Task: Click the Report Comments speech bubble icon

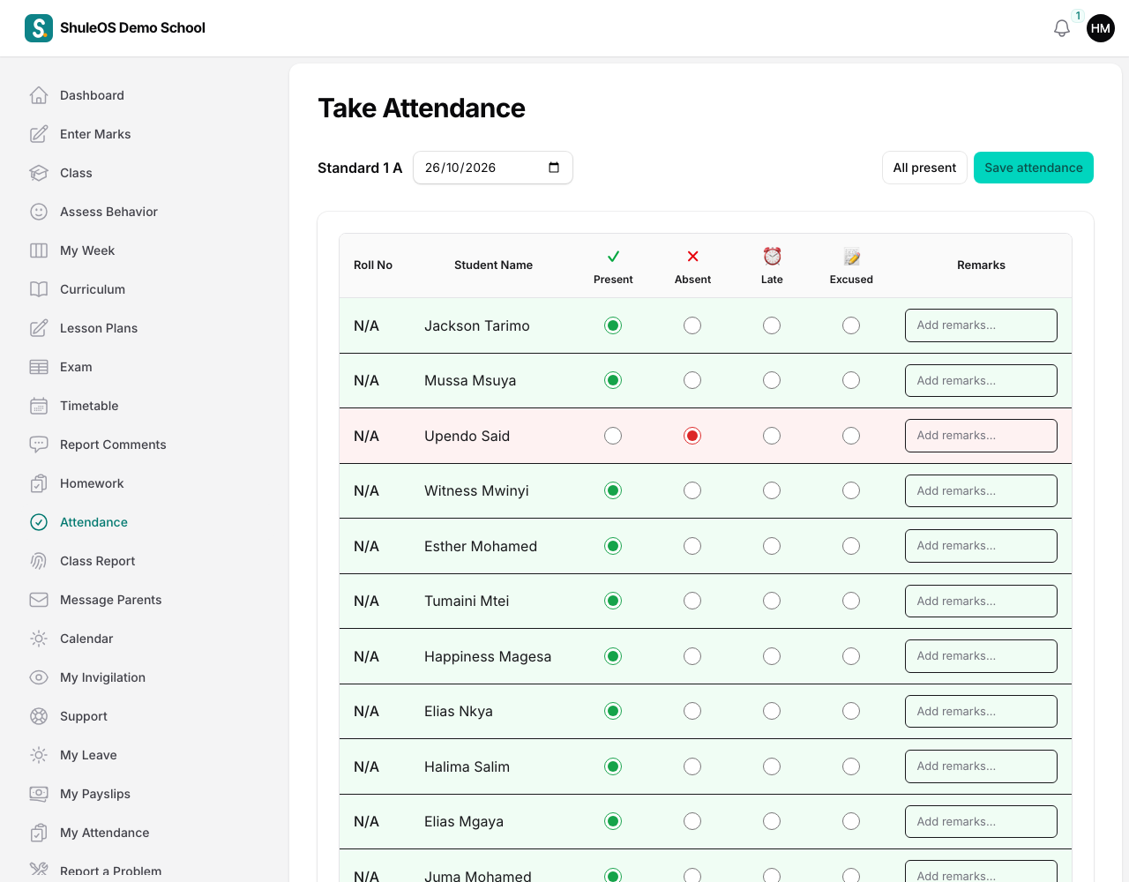Action: coord(39,445)
